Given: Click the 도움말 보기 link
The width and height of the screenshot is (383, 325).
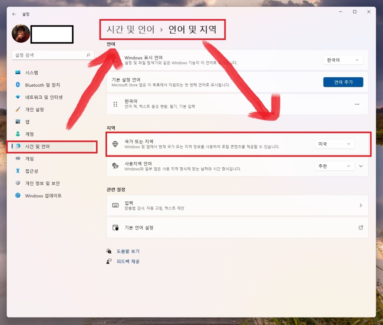Looking at the screenshot, I should click(x=128, y=251).
